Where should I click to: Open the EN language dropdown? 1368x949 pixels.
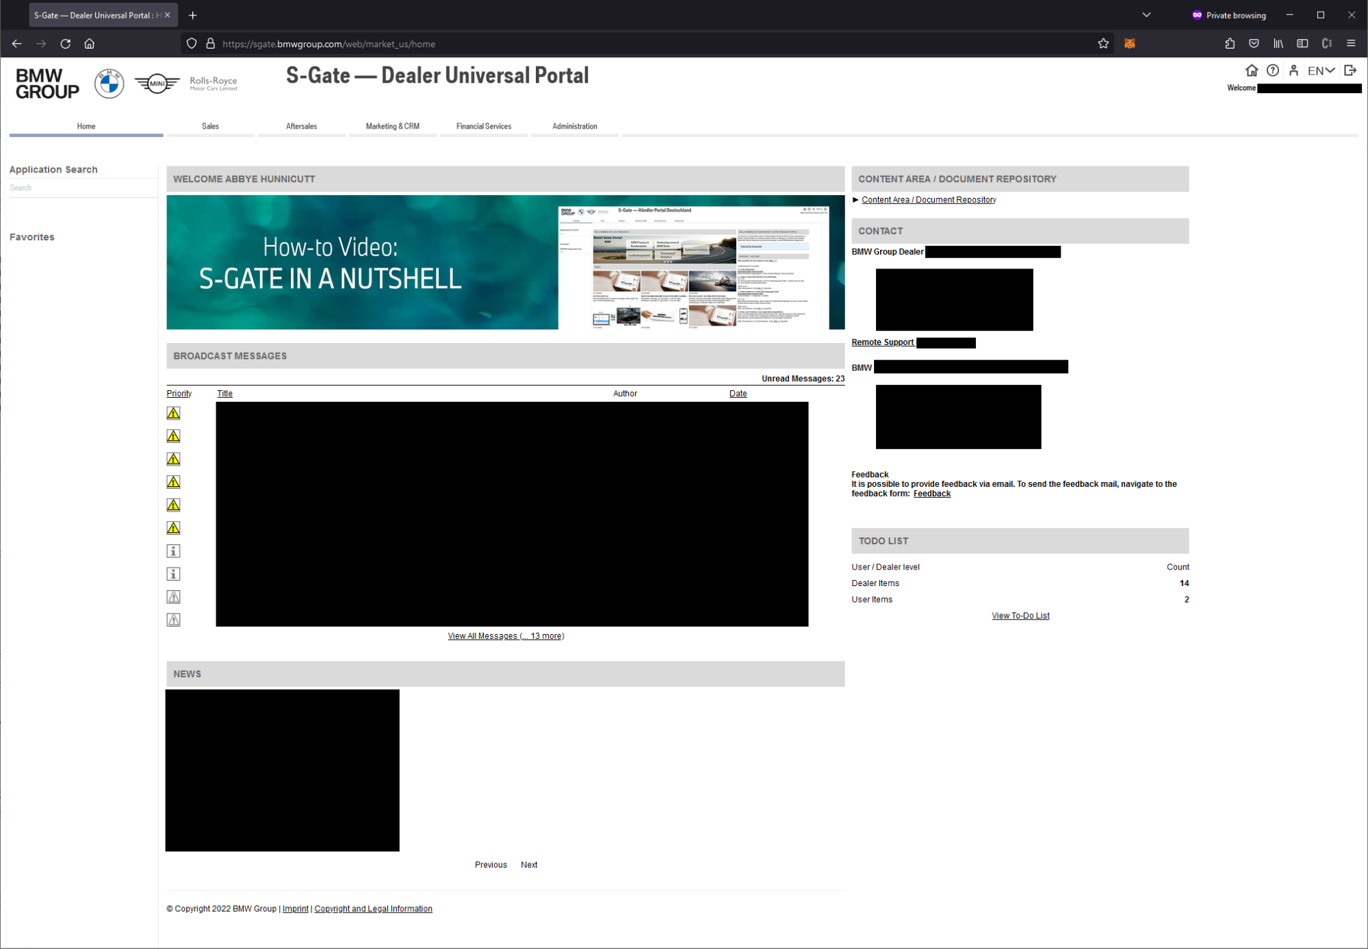tap(1321, 71)
